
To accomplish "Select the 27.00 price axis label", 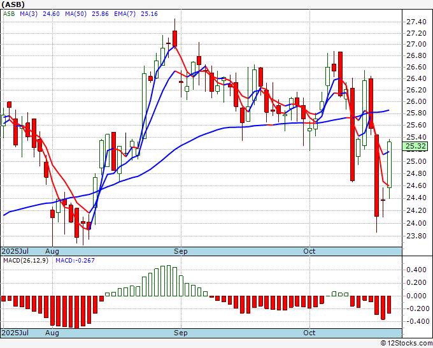I will pos(416,44).
